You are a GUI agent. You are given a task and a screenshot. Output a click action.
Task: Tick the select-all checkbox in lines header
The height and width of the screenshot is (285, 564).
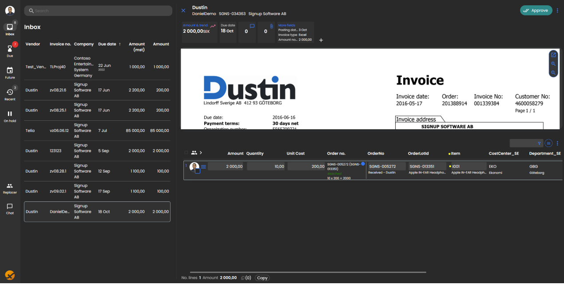click(x=187, y=153)
